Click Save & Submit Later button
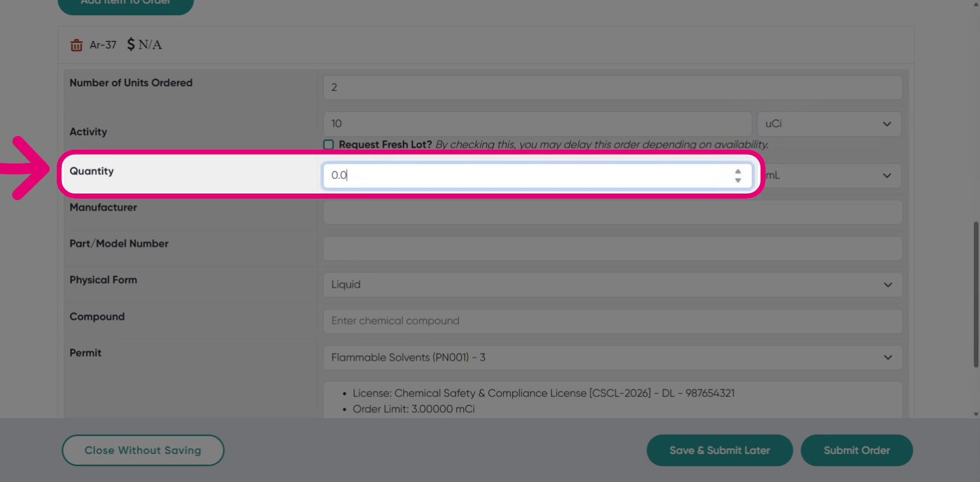The width and height of the screenshot is (980, 482). tap(720, 450)
